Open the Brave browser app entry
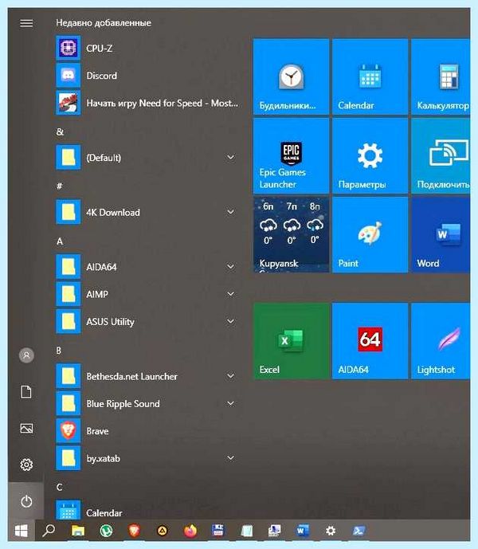 tap(147, 430)
